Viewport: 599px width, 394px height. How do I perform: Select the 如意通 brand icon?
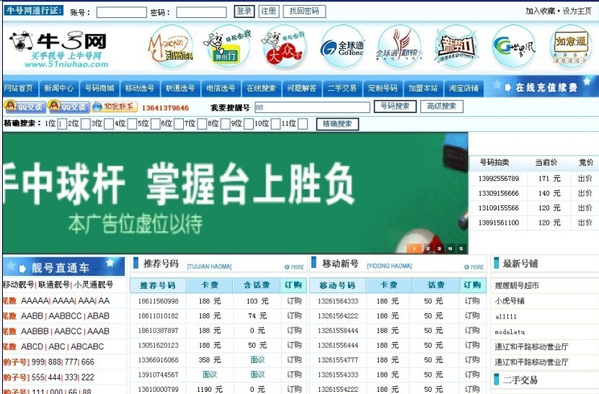571,47
